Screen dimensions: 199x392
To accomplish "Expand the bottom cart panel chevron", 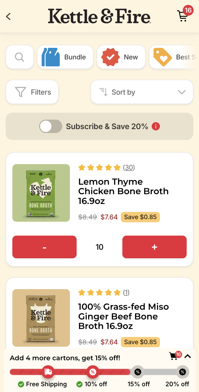I will [x=188, y=356].
